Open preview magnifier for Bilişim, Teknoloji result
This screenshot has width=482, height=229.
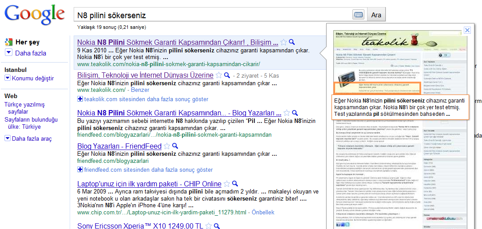pyautogui.click(x=227, y=75)
